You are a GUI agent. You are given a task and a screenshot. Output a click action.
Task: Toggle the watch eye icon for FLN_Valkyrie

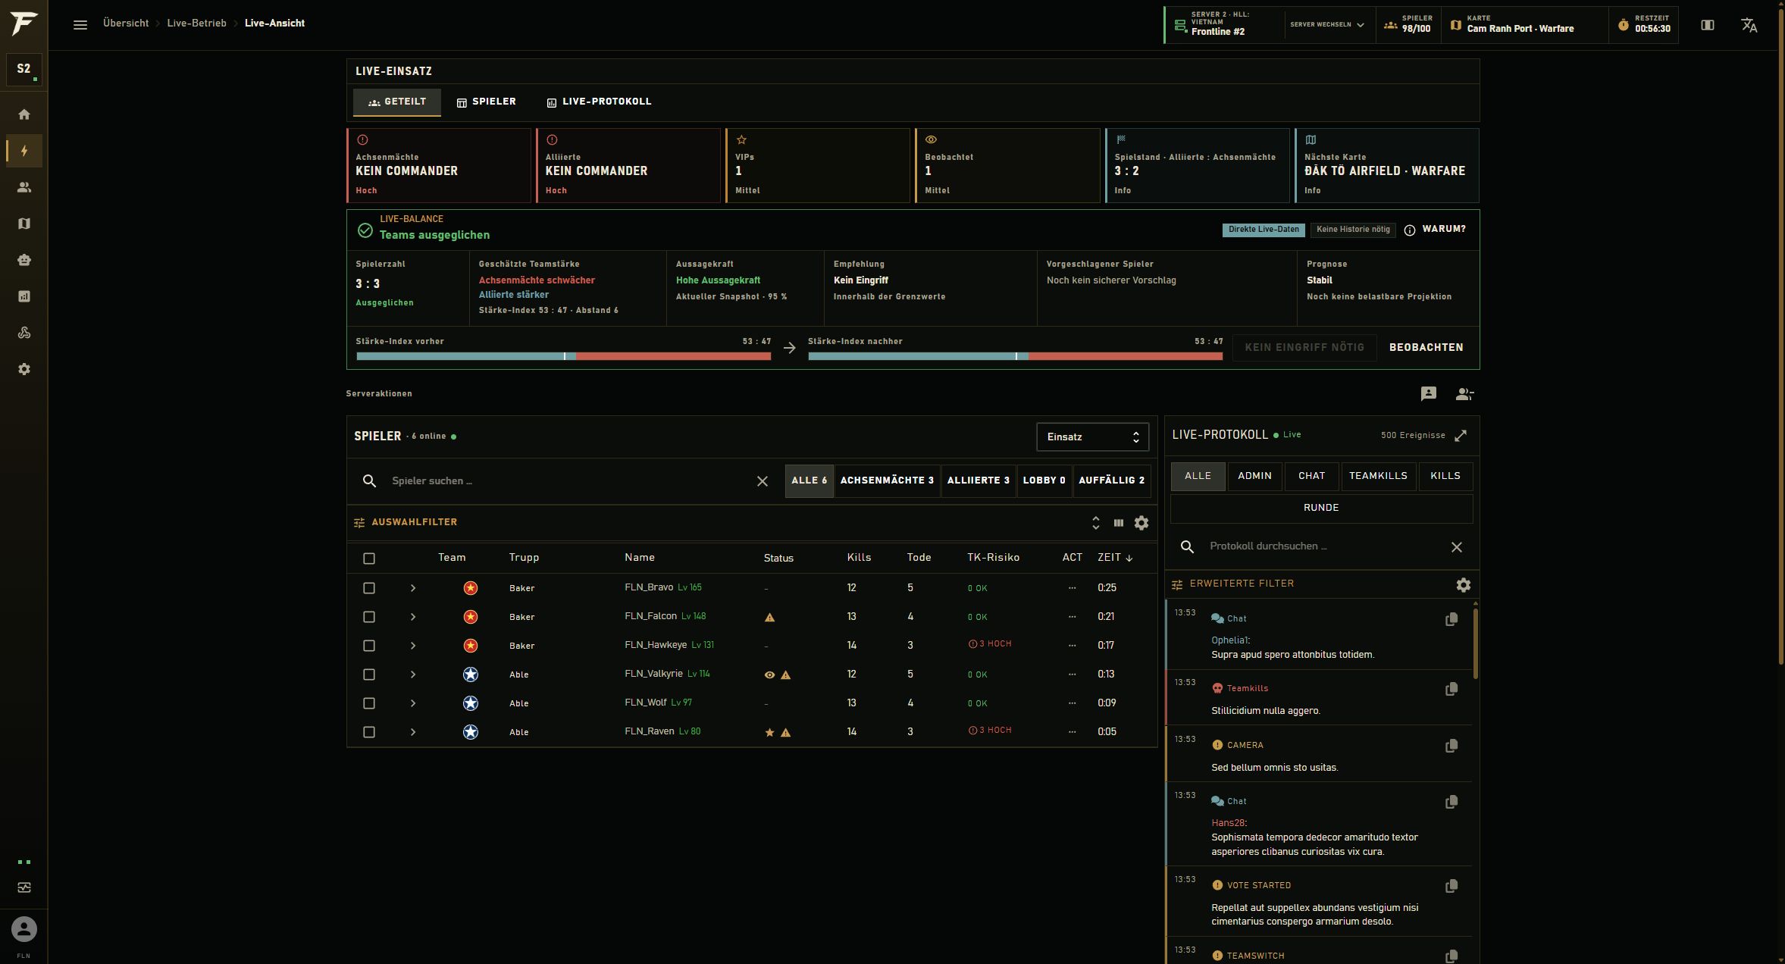tap(769, 675)
